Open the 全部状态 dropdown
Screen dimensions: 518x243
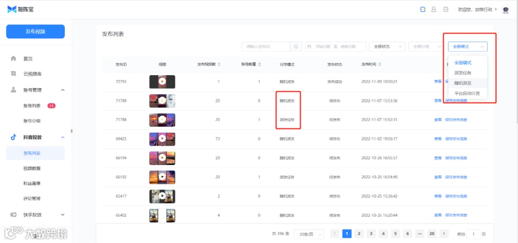click(387, 46)
